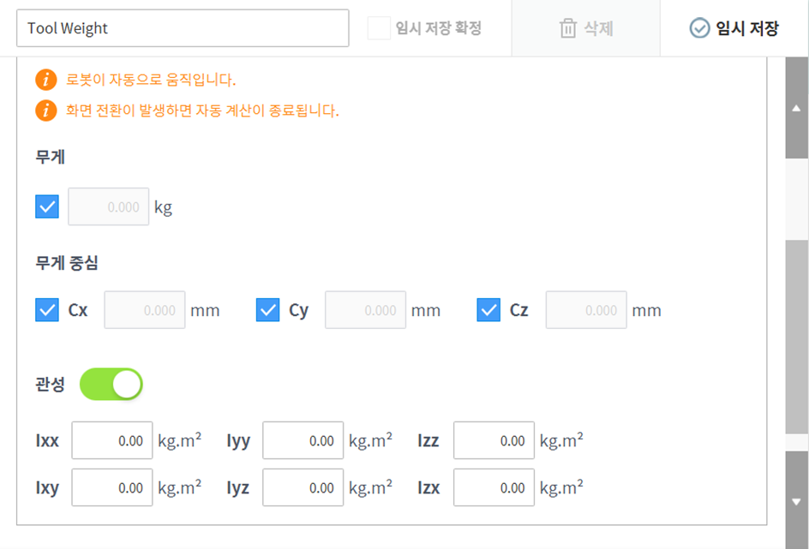Click the kg weight input field
Viewport: 809px width, 549px height.
109,206
